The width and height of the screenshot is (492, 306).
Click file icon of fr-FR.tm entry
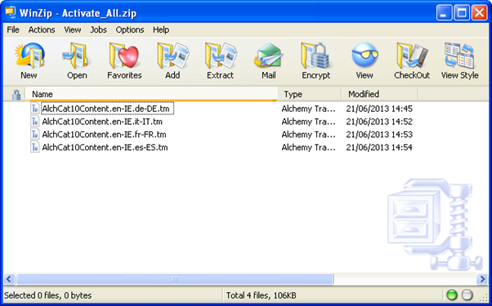click(35, 135)
